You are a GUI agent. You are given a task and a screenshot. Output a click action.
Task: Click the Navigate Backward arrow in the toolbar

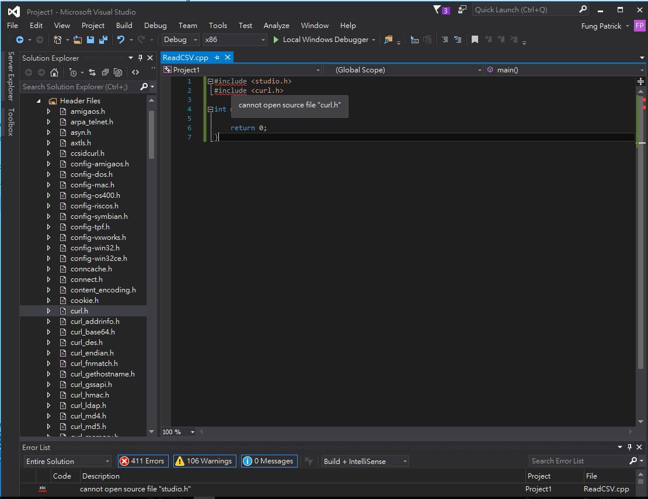click(x=19, y=40)
